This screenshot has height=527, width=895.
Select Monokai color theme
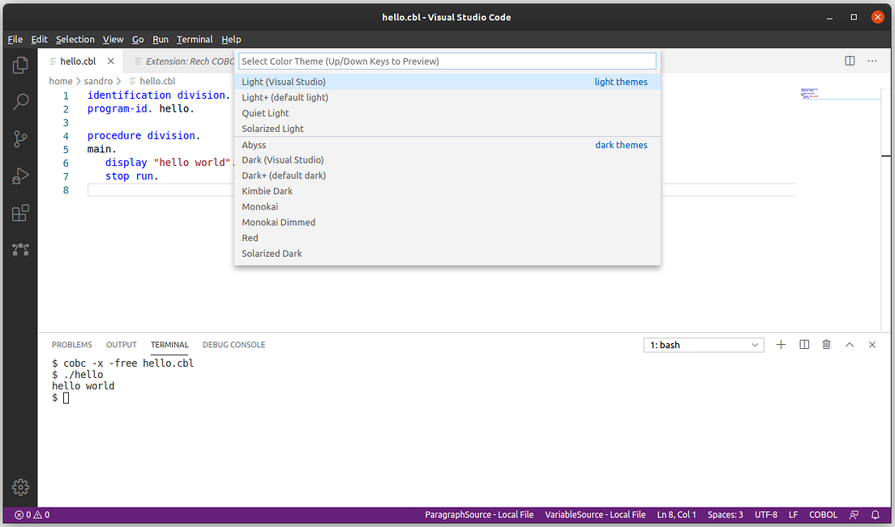(x=260, y=206)
